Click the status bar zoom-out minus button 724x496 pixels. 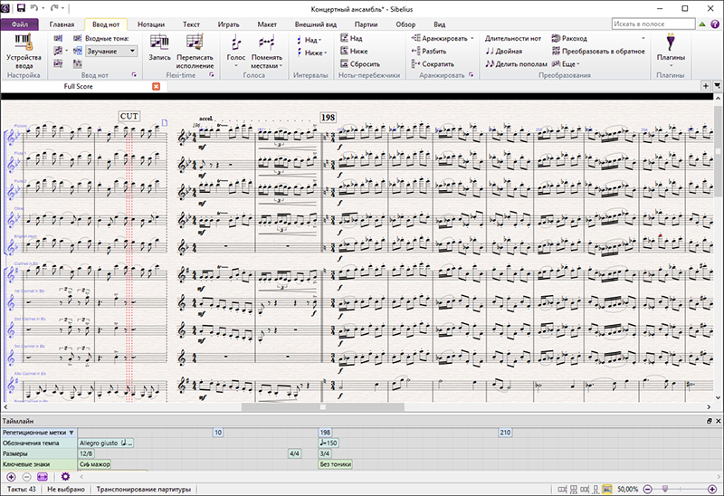coord(648,489)
